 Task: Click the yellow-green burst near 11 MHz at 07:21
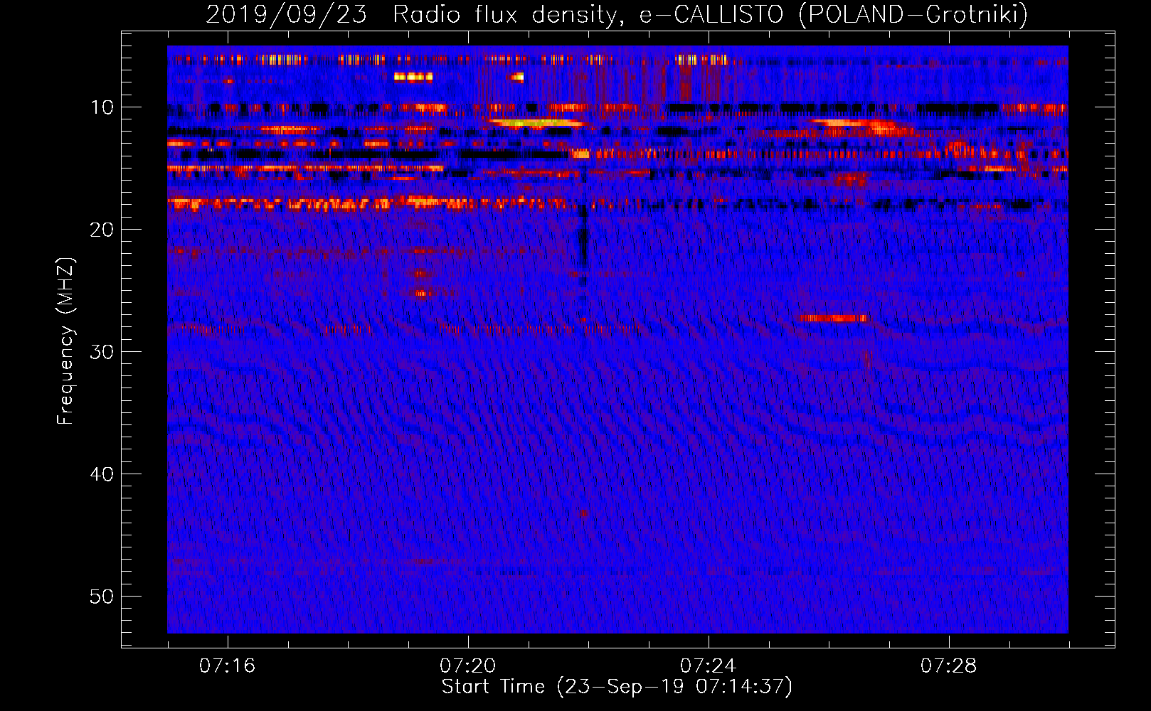coord(537,123)
